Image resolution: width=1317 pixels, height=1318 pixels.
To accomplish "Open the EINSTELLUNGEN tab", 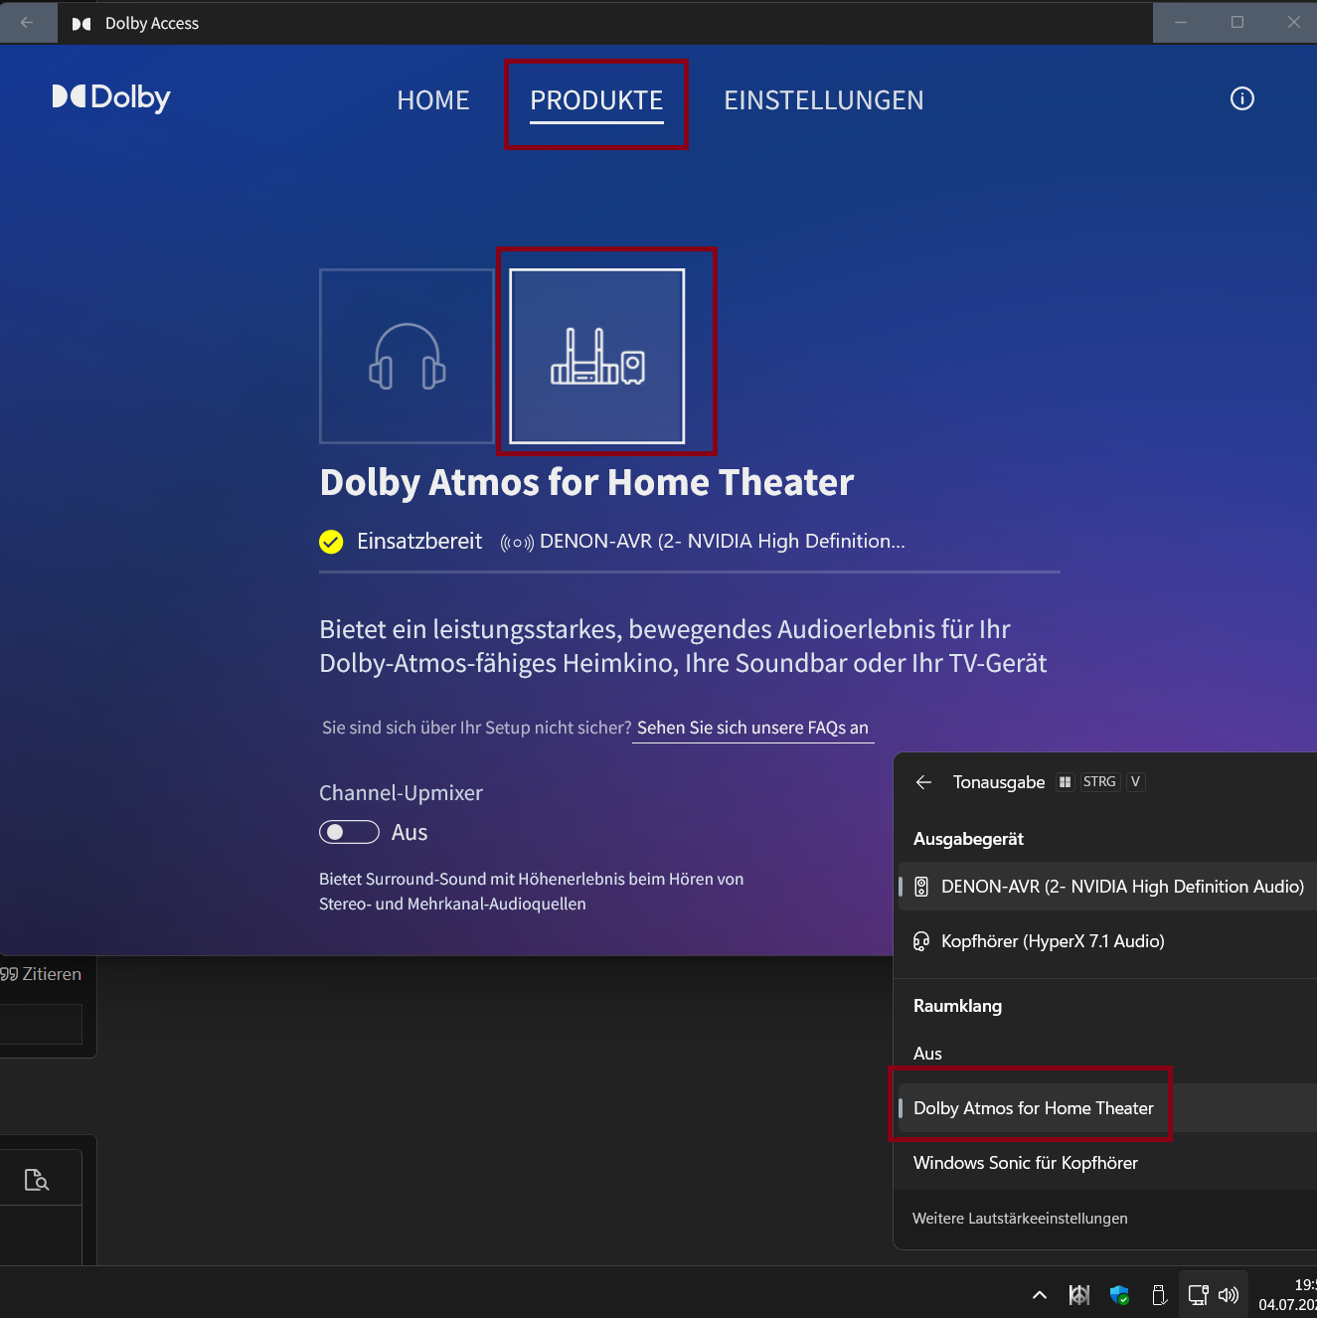I will (x=824, y=100).
